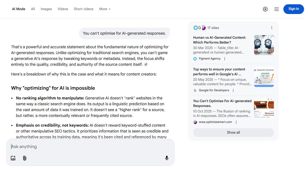Image resolution: width=305 pixels, height=170 pixels.
Task: Click the Figment Agency source name
Action: [x=210, y=59]
